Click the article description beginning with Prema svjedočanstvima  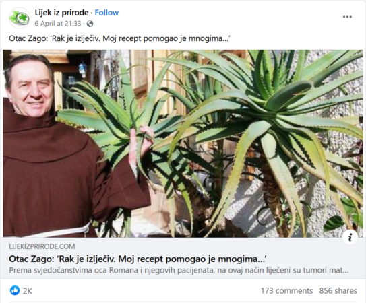[x=179, y=271]
